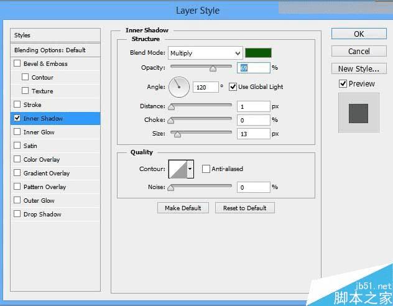Click the Size input field showing 13
This screenshot has height=306, width=393.
click(x=253, y=134)
